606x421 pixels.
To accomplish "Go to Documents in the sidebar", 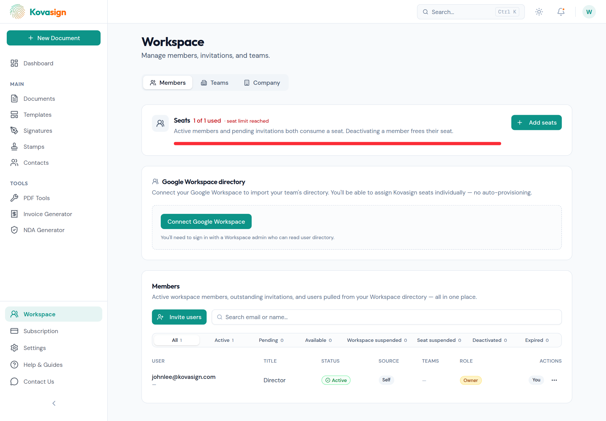I will click(x=54, y=99).
